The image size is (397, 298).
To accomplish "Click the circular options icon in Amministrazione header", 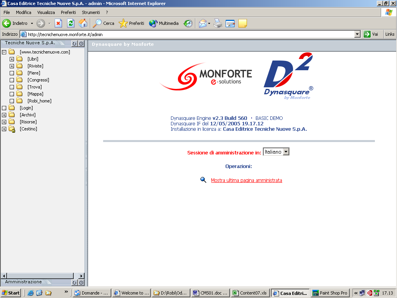I will pos(81,282).
